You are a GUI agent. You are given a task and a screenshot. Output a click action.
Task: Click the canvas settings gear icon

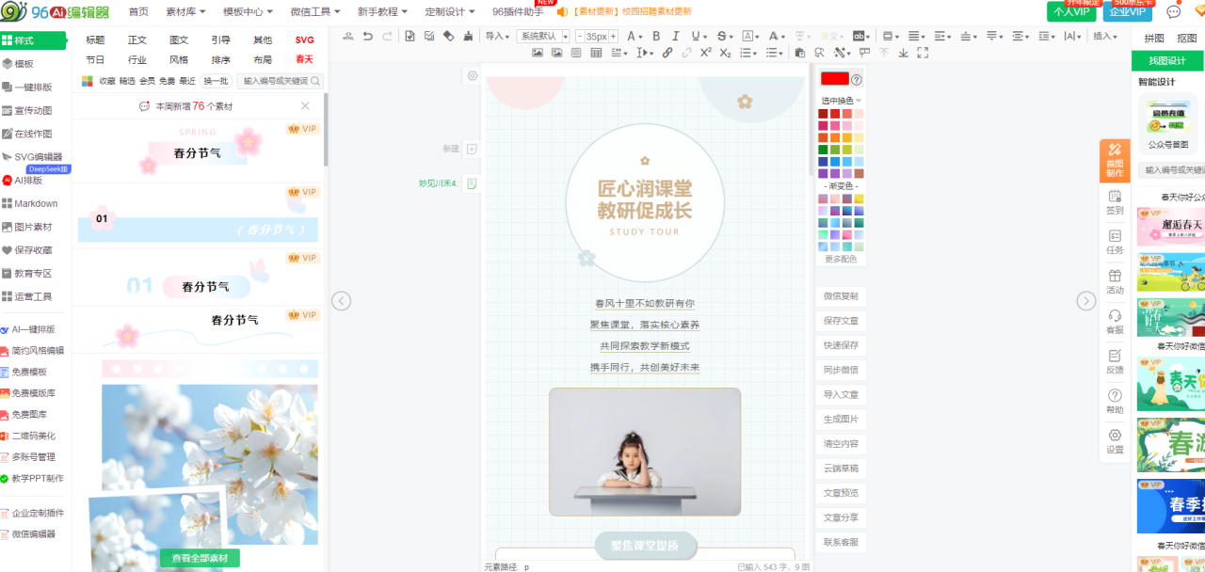coord(473,76)
